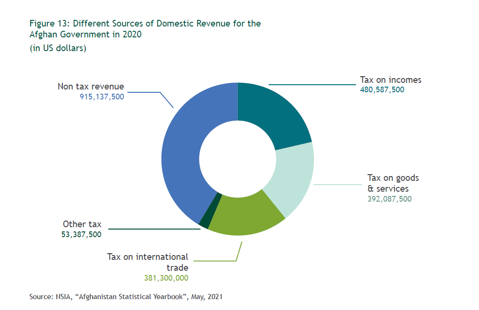Select the value 53,387,500
This screenshot has width=479, height=310.
click(81, 234)
